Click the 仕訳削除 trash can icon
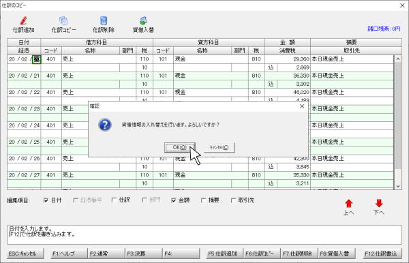This screenshot has height=263, width=409. coord(104,20)
